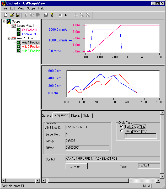Select C5:VeloSoll1 in the tree

pyautogui.click(x=30, y=34)
